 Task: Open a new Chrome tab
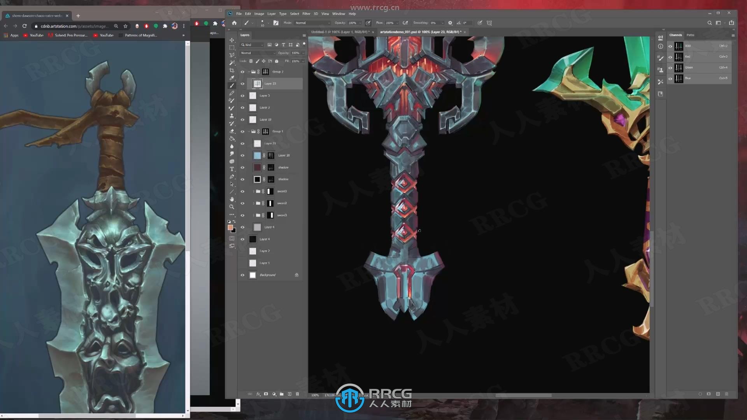click(78, 16)
